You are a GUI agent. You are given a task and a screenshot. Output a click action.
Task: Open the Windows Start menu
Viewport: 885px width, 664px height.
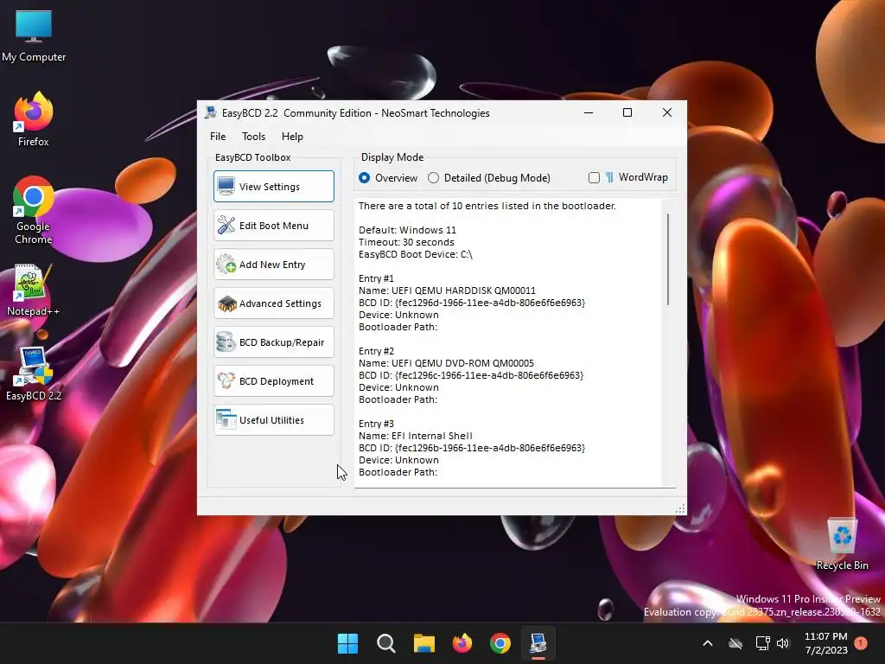(347, 643)
